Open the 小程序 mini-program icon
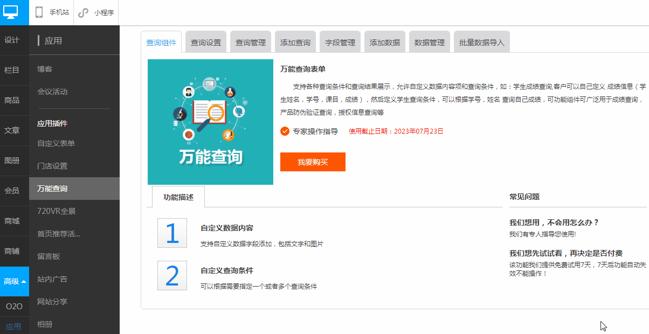 click(x=83, y=12)
